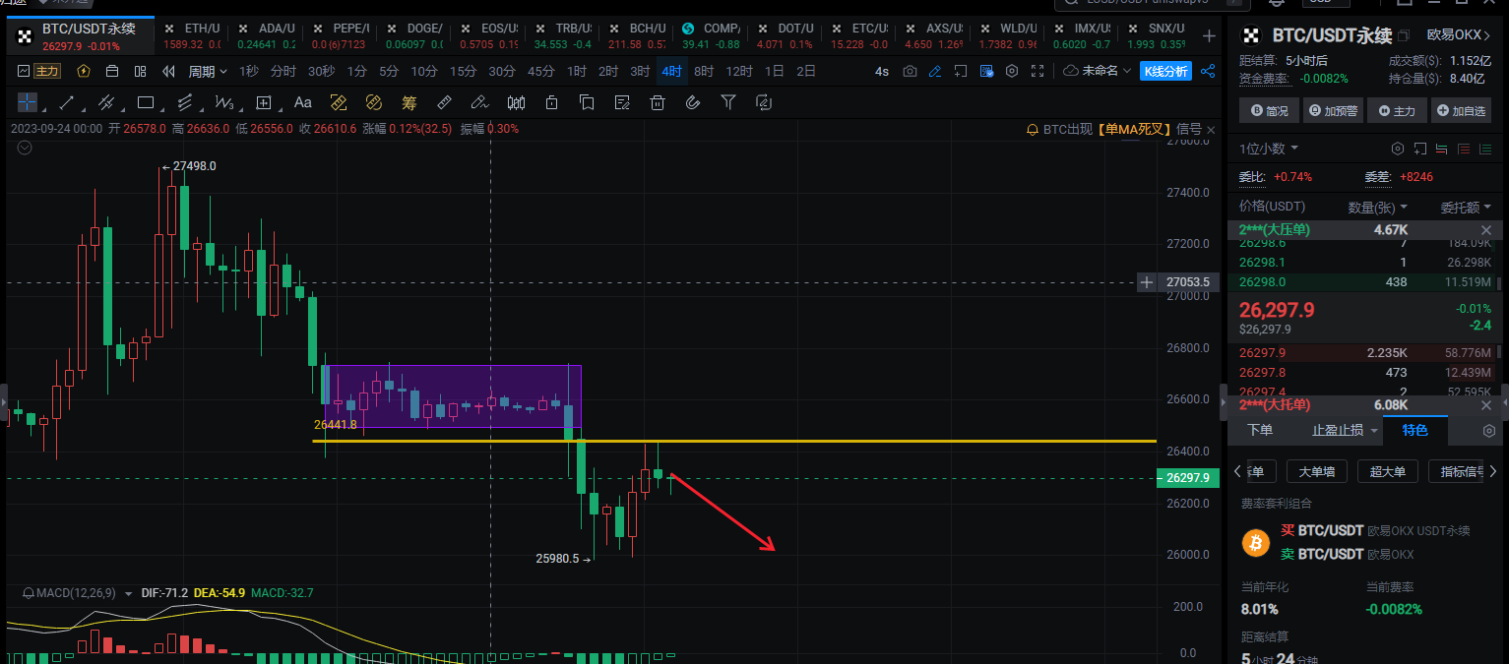Select the Fibonacci lines tool
1509x664 pixels.
pyautogui.click(x=185, y=102)
